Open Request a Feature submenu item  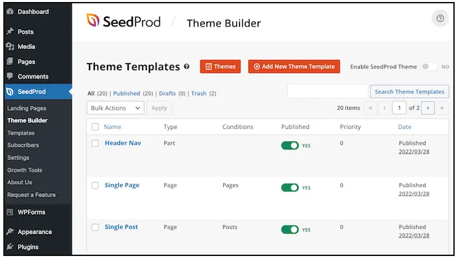pyautogui.click(x=31, y=194)
